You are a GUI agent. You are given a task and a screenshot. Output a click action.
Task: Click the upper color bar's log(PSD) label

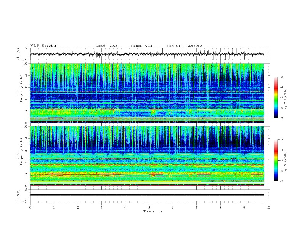click(285, 99)
